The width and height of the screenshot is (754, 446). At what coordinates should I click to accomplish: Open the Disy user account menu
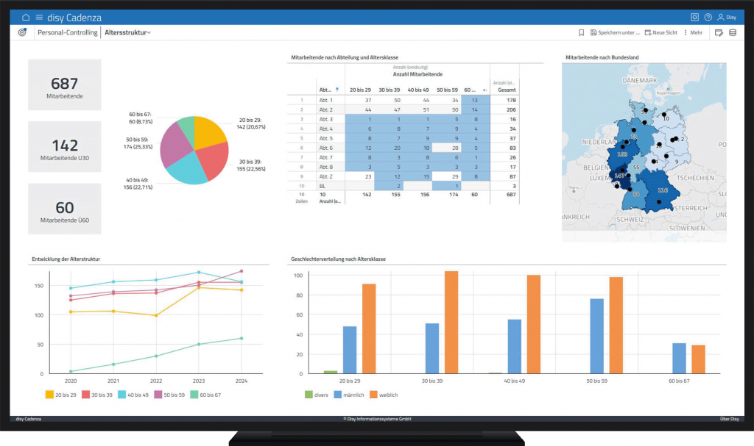click(x=726, y=17)
